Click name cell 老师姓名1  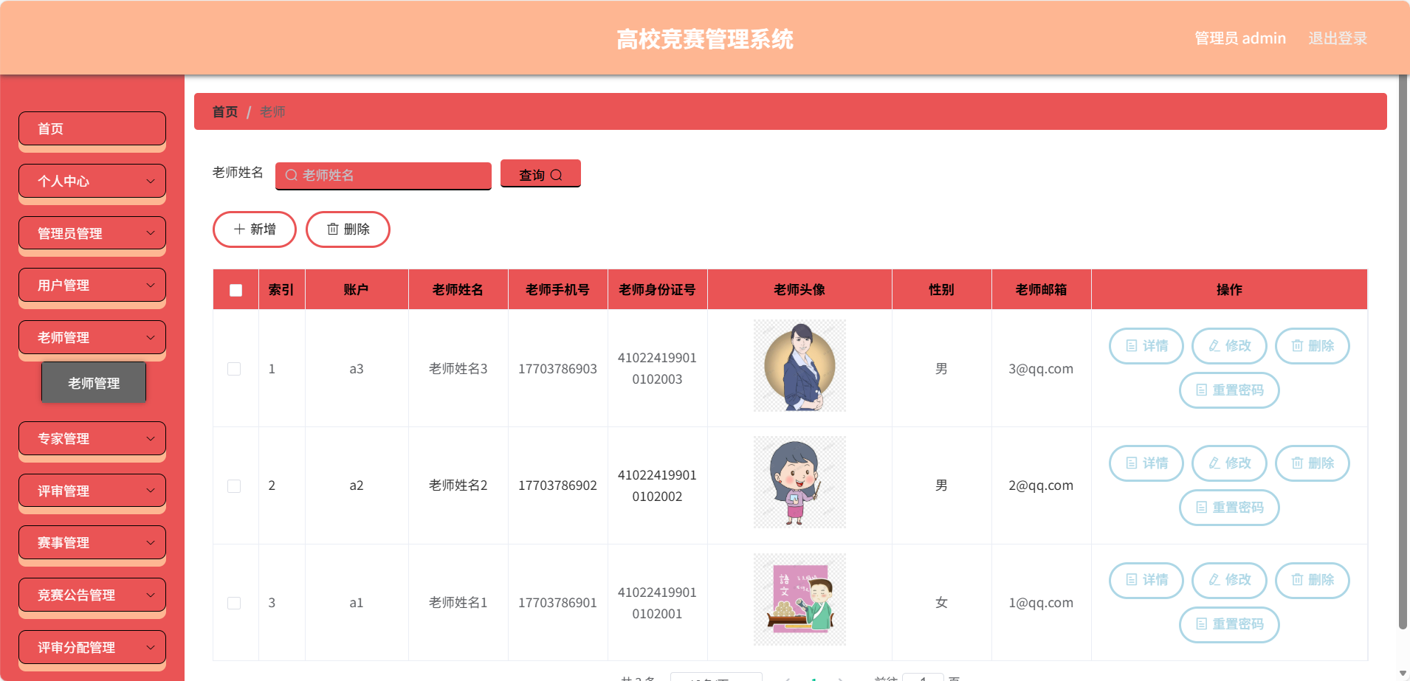click(x=458, y=603)
